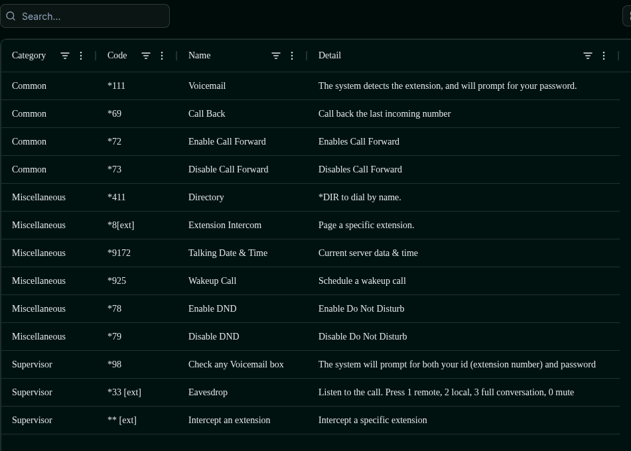Select the *98 code cell
The image size is (631, 451).
click(114, 364)
